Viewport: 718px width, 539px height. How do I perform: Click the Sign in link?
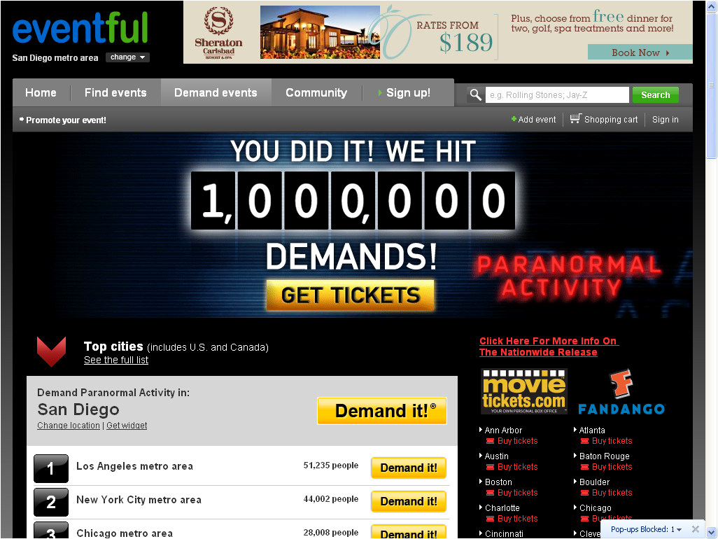tap(665, 120)
